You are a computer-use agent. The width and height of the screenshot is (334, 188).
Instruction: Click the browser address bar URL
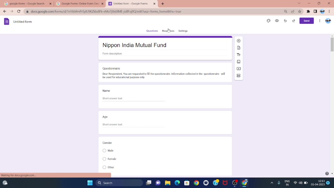[106, 11]
